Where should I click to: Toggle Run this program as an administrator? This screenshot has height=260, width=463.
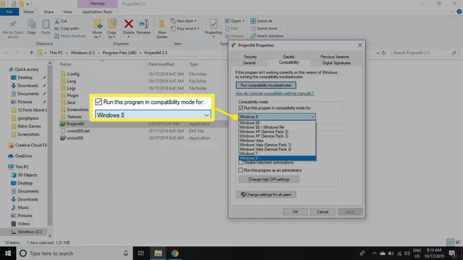click(241, 170)
